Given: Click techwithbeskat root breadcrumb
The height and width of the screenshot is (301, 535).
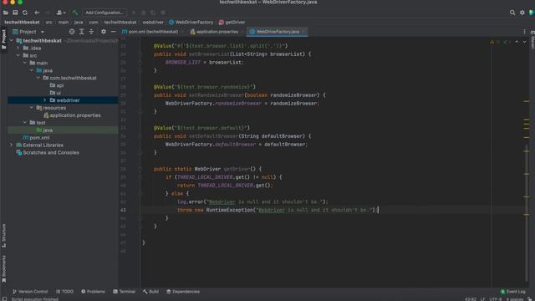Looking at the screenshot, I should [22, 23].
